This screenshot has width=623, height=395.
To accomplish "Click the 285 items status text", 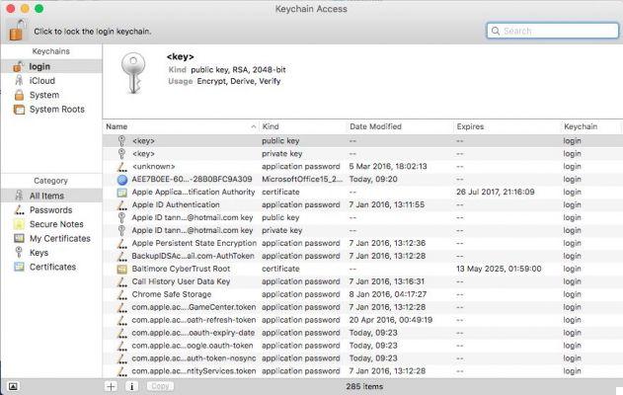I will click(364, 386).
